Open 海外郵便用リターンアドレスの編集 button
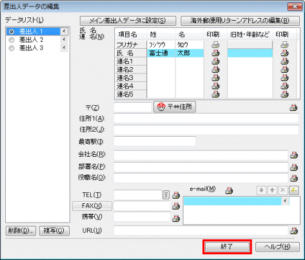This screenshot has width=305, height=260. 240,21
